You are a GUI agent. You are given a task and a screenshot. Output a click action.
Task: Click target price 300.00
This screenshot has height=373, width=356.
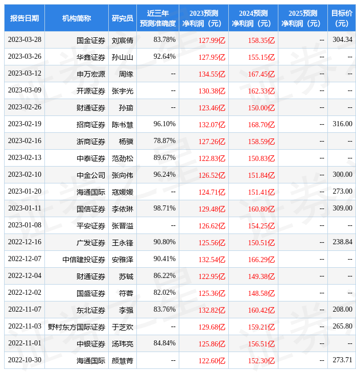[342, 175]
